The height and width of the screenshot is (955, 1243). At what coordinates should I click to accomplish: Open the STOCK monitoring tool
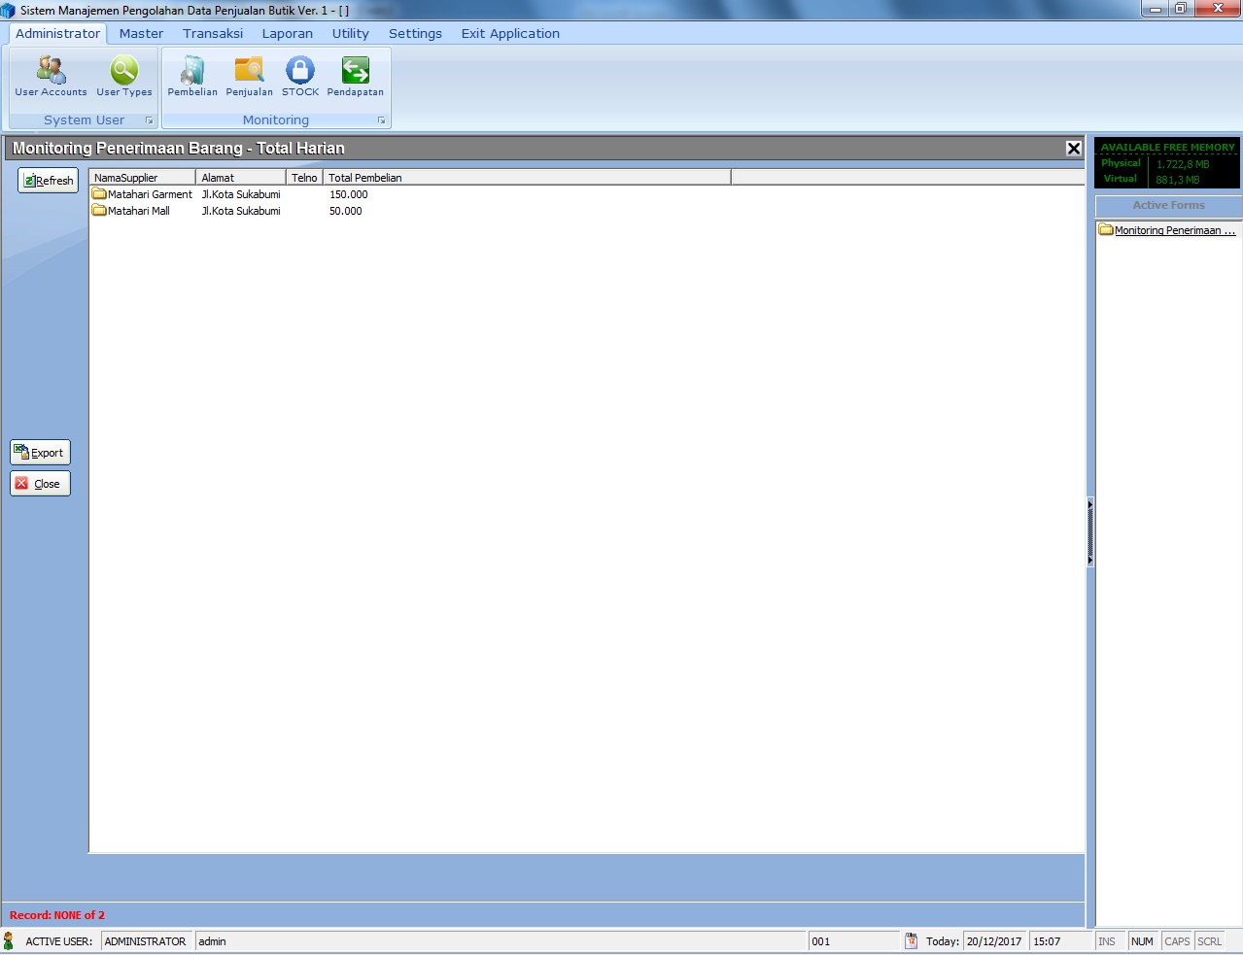299,76
